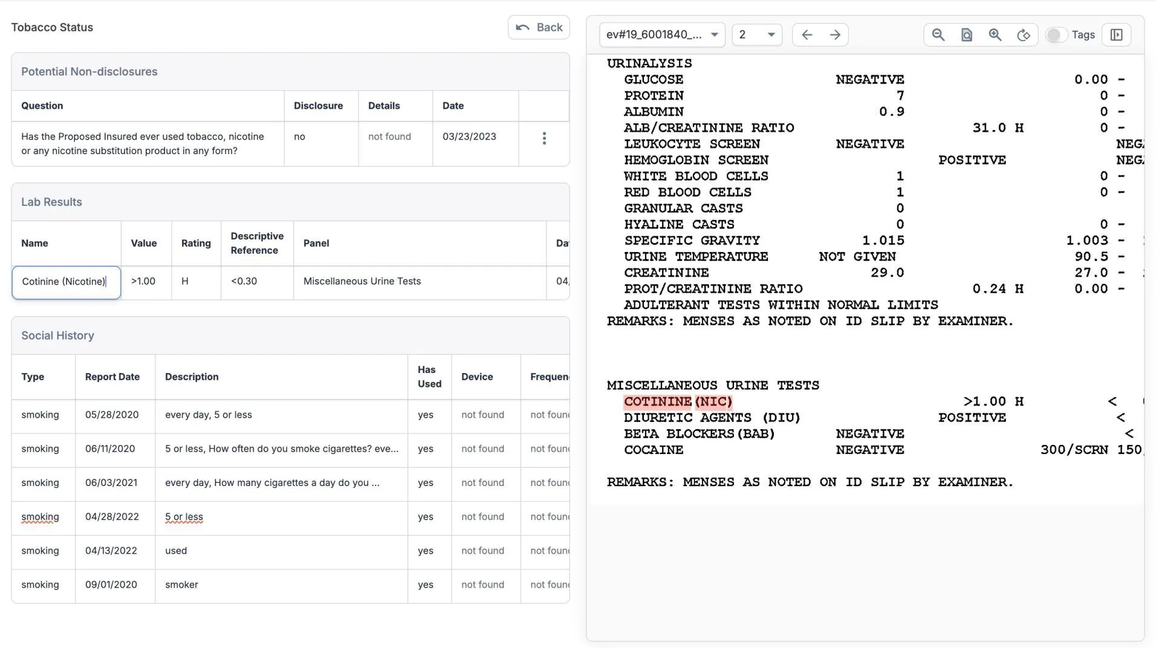Click the 03/23/2023 disclosure date
1156x648 pixels.
469,137
